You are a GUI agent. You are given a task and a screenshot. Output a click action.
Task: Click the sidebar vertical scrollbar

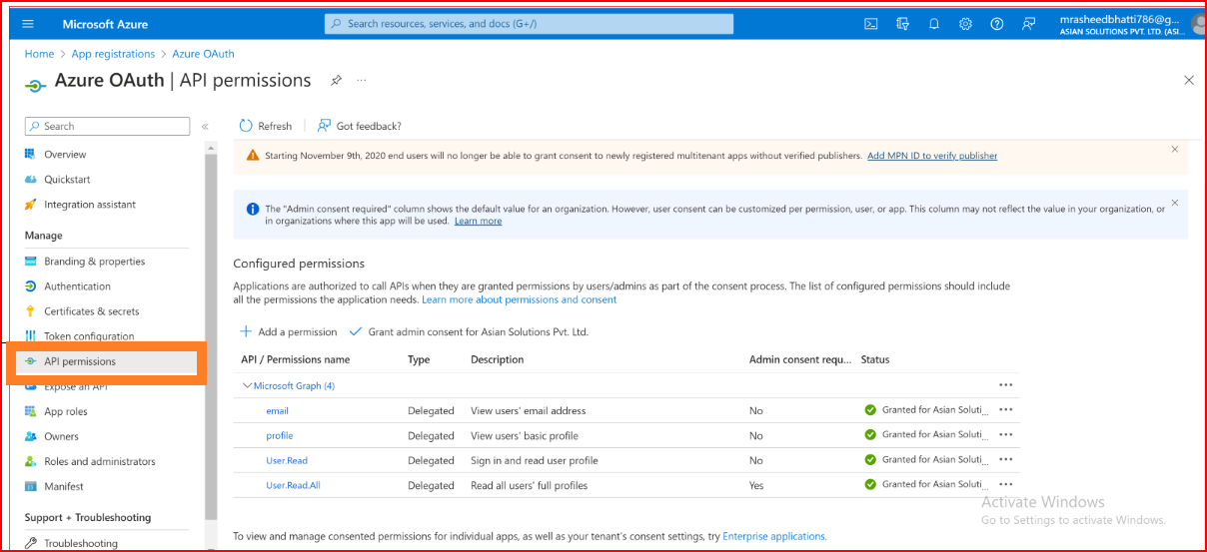(x=210, y=334)
